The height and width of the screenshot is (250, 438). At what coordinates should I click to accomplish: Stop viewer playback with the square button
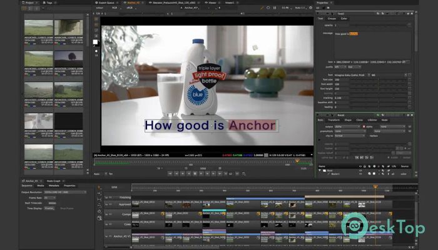pyautogui.click(x=195, y=174)
